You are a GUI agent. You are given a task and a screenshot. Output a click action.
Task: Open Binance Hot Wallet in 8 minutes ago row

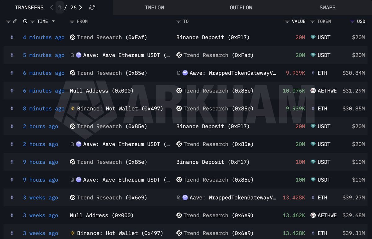(120, 108)
